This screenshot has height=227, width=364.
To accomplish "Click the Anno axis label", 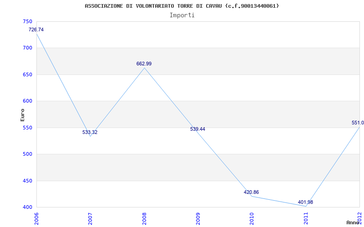I will click(353, 222).
